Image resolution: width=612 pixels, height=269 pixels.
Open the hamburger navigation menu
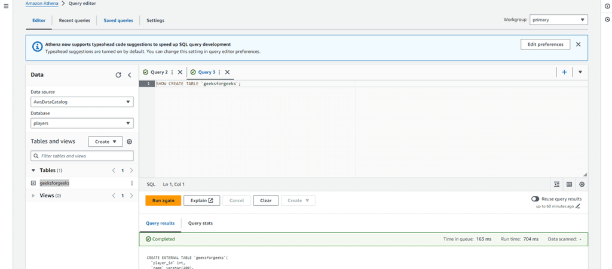click(x=6, y=6)
